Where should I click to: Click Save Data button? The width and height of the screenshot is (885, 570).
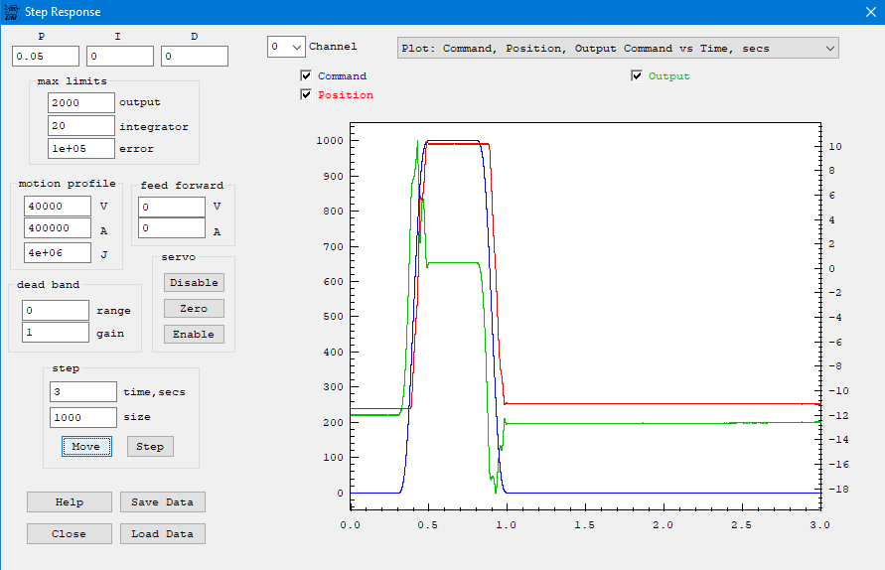click(162, 502)
